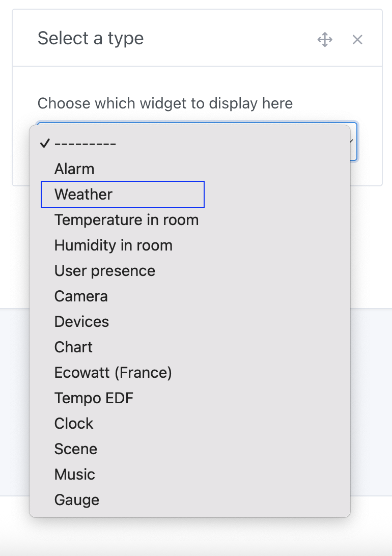Click the move handle icon in the dialog header
Viewport: 392px width, 556px height.
point(325,39)
